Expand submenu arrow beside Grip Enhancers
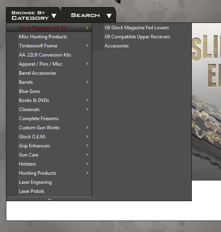Image resolution: width=221 pixels, height=232 pixels. pyautogui.click(x=87, y=146)
